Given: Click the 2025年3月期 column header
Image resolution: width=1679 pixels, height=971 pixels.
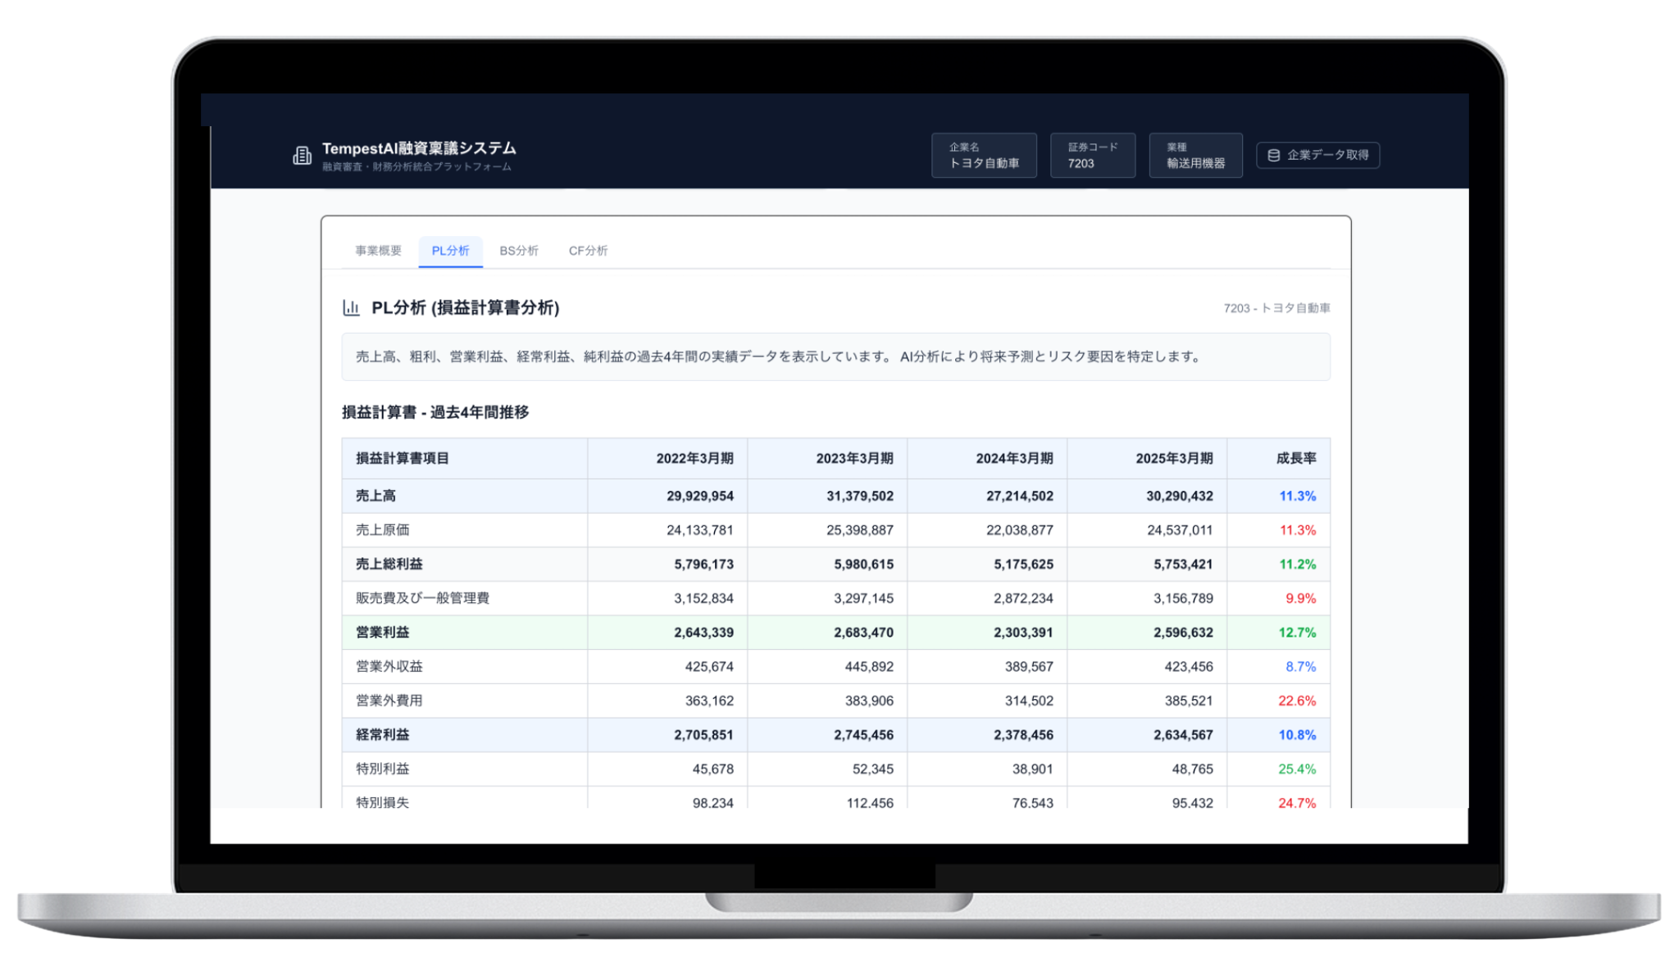Looking at the screenshot, I should pyautogui.click(x=1173, y=459).
